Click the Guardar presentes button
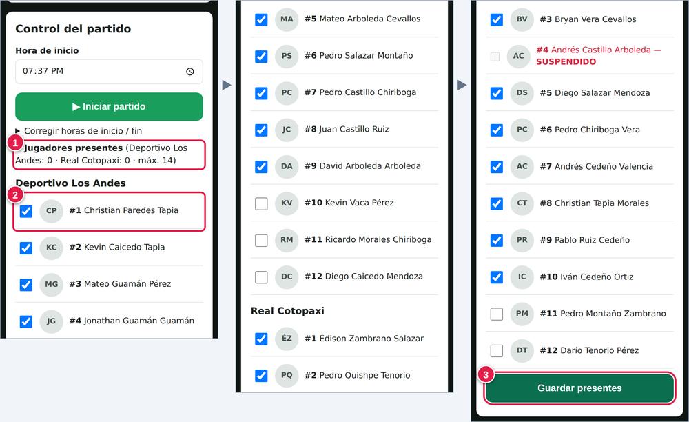This screenshot has width=689, height=422. pyautogui.click(x=579, y=388)
